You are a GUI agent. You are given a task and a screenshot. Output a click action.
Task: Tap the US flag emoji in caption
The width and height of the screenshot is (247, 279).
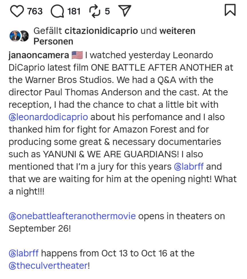pos(77,55)
